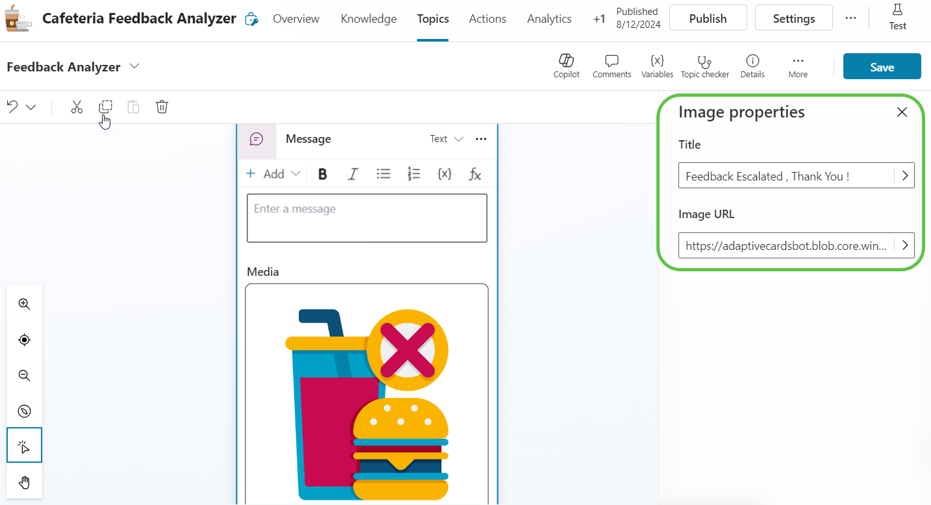The width and height of the screenshot is (931, 505).
Task: Click the zoom out magnifier icon
Action: (x=24, y=376)
